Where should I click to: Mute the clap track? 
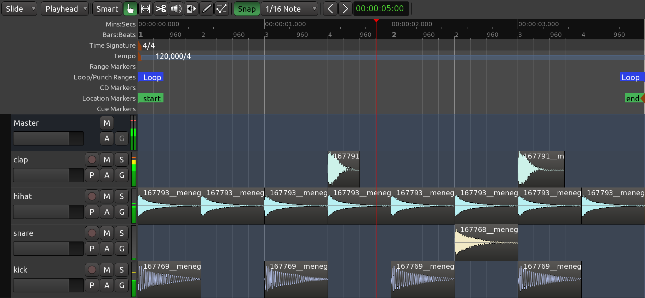pos(107,160)
